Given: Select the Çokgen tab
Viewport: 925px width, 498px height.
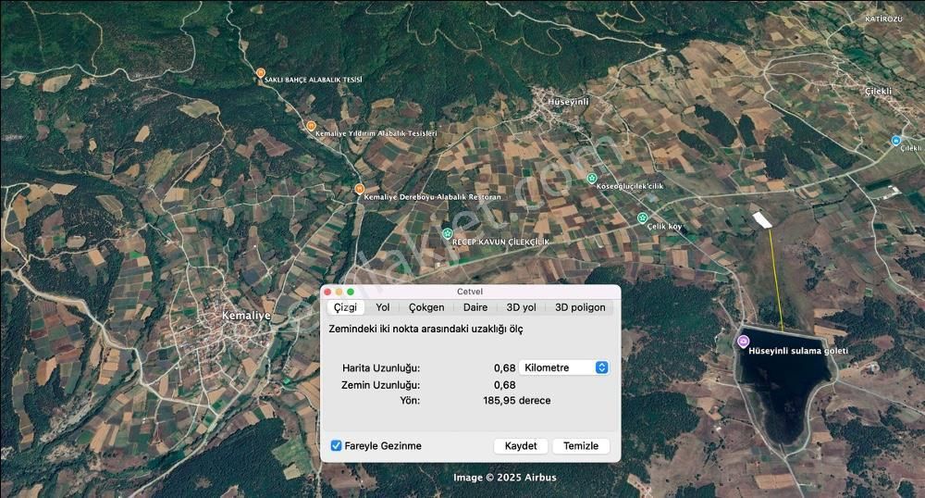Looking at the screenshot, I should pos(426,307).
